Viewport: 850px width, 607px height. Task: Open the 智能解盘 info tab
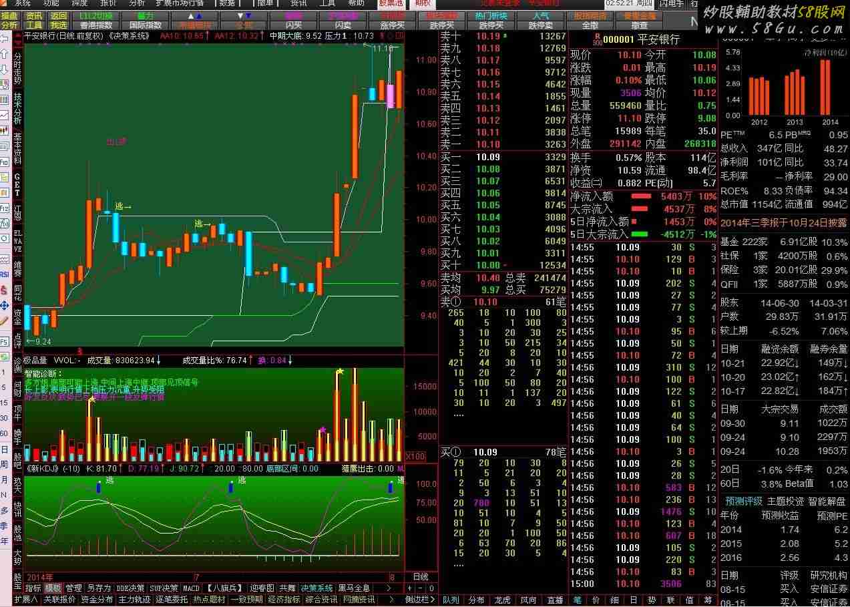826,501
